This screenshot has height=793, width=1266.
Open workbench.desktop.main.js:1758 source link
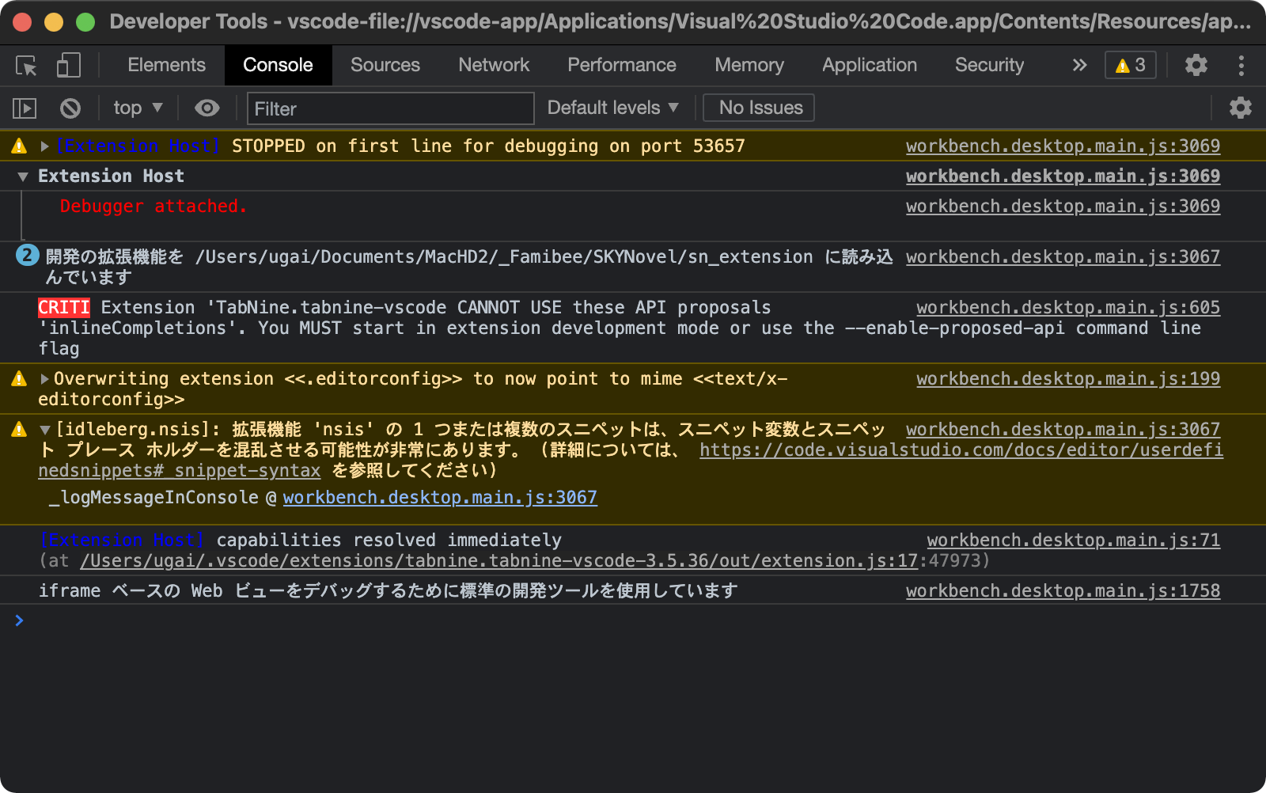(1063, 590)
